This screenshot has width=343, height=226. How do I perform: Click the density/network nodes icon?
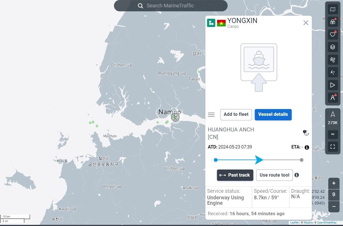pyautogui.click(x=332, y=72)
